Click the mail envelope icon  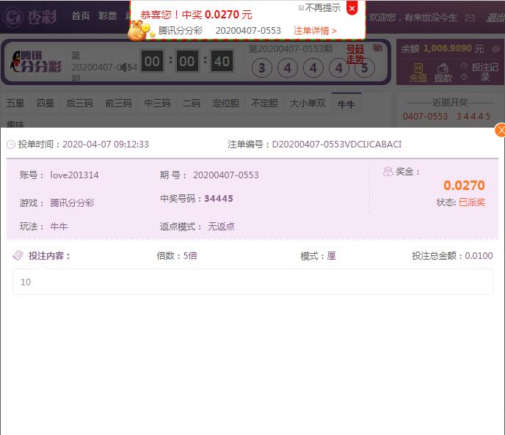[x=470, y=18]
